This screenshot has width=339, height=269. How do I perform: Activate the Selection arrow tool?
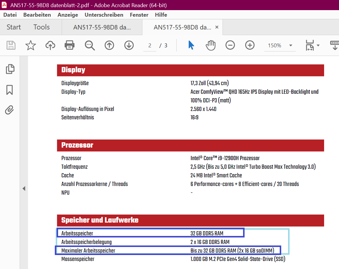[191, 45]
